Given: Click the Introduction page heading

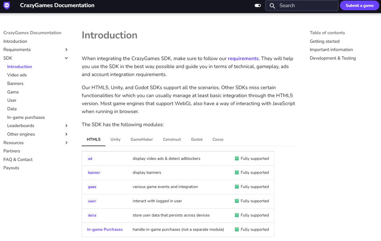Looking at the screenshot, I should tap(110, 35).
